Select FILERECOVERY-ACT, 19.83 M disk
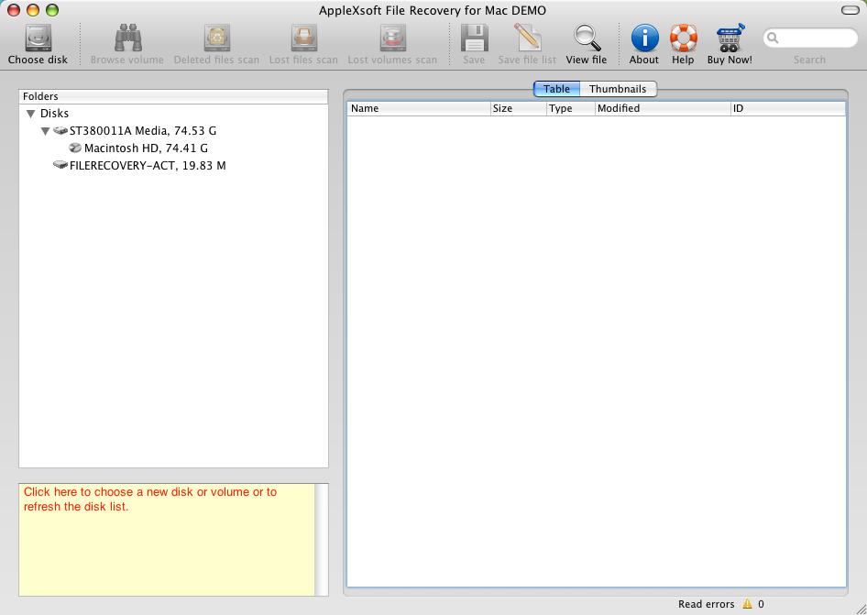Screen dimensions: 867x615 (148, 165)
